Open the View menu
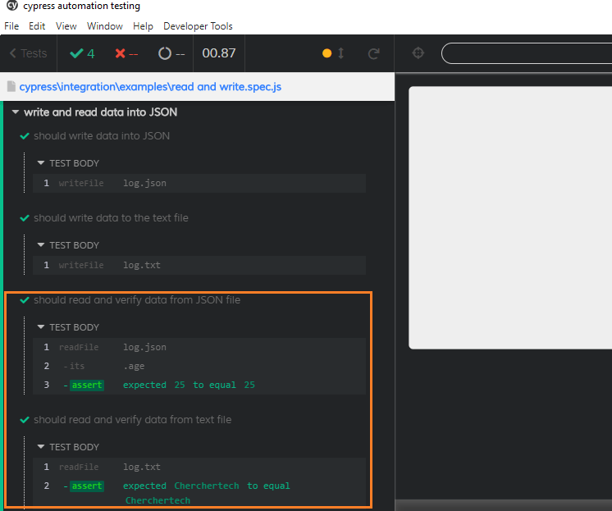 point(66,26)
